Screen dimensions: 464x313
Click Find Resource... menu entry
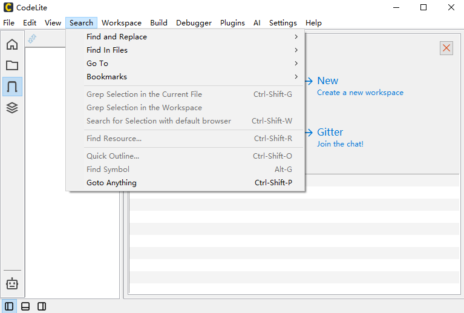[186, 138]
